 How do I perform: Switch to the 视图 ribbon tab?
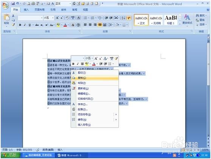[85, 9]
